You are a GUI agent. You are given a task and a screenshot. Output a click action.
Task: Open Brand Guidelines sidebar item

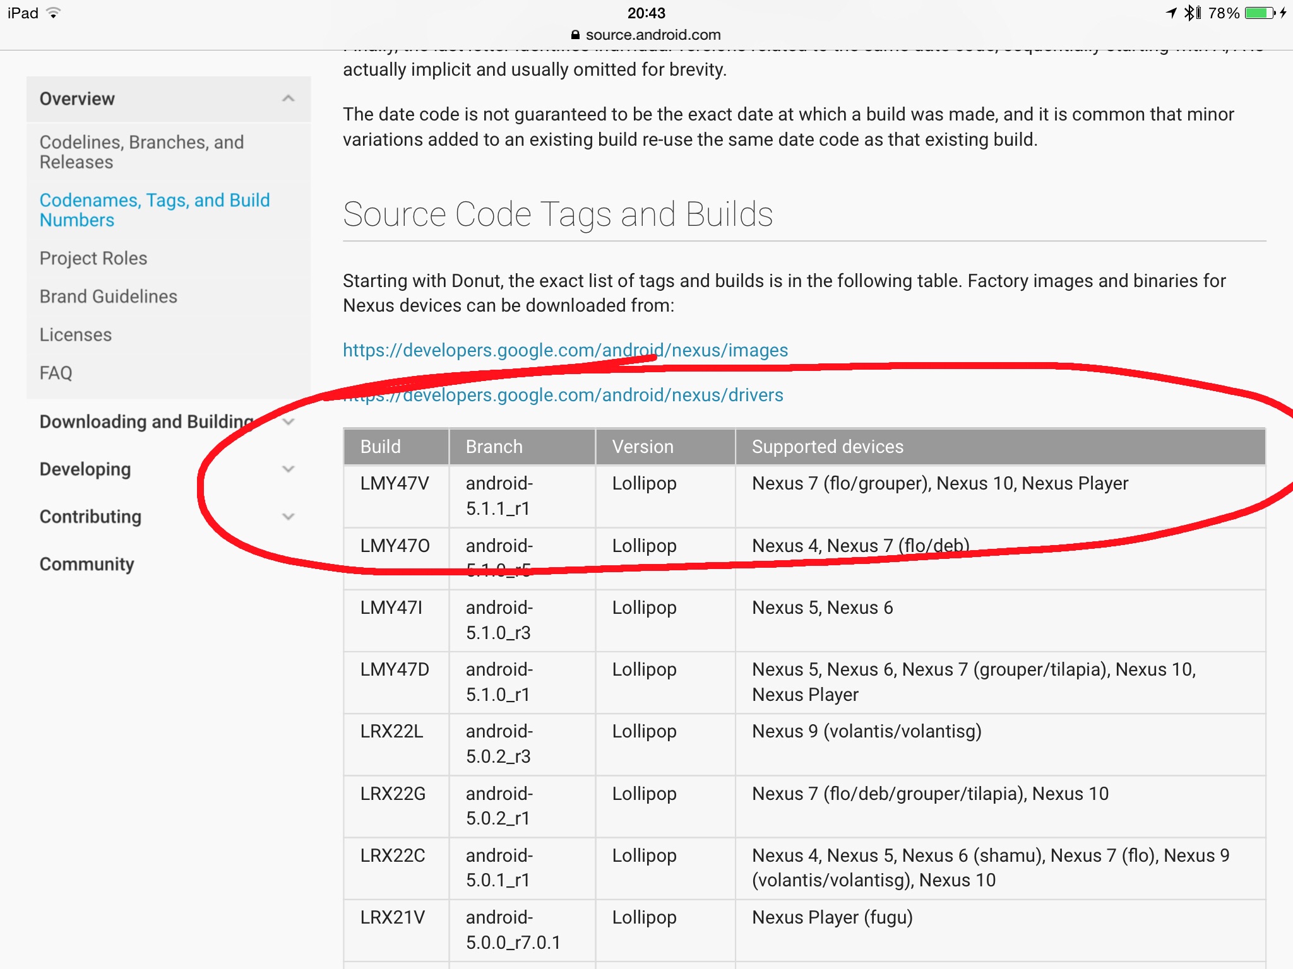(108, 297)
